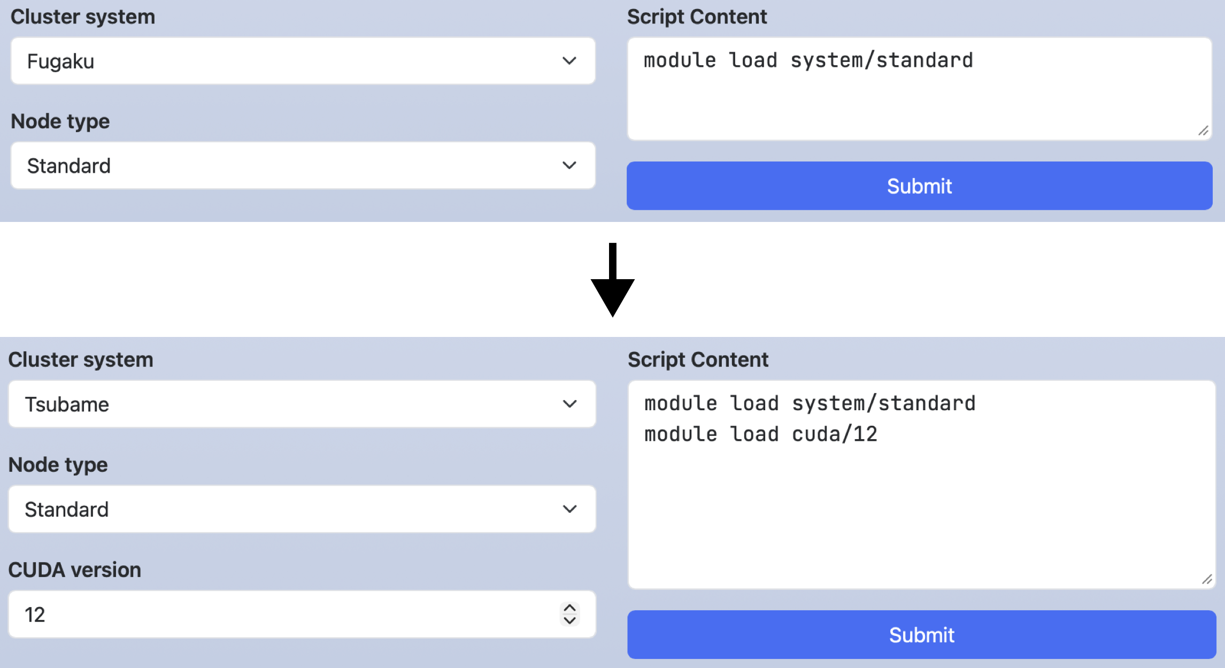Click the Cluster system label above Tsubame

point(81,360)
